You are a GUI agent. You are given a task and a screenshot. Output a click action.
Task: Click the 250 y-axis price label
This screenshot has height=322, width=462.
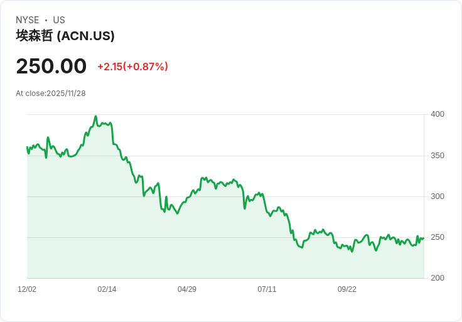point(438,237)
